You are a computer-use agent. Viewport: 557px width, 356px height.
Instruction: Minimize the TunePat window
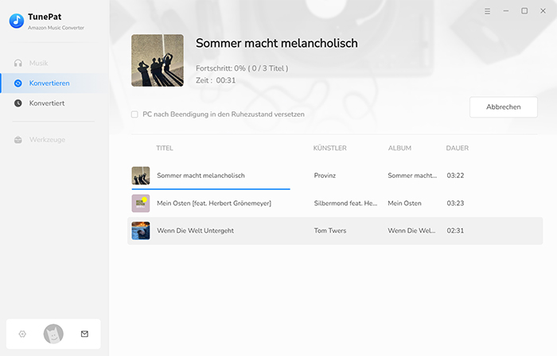[x=506, y=11]
